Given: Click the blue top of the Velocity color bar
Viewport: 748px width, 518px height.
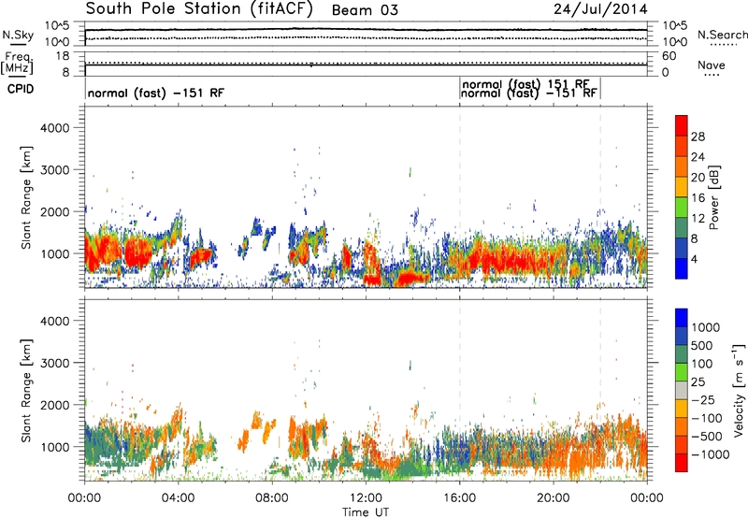Looking at the screenshot, I should tap(682, 318).
